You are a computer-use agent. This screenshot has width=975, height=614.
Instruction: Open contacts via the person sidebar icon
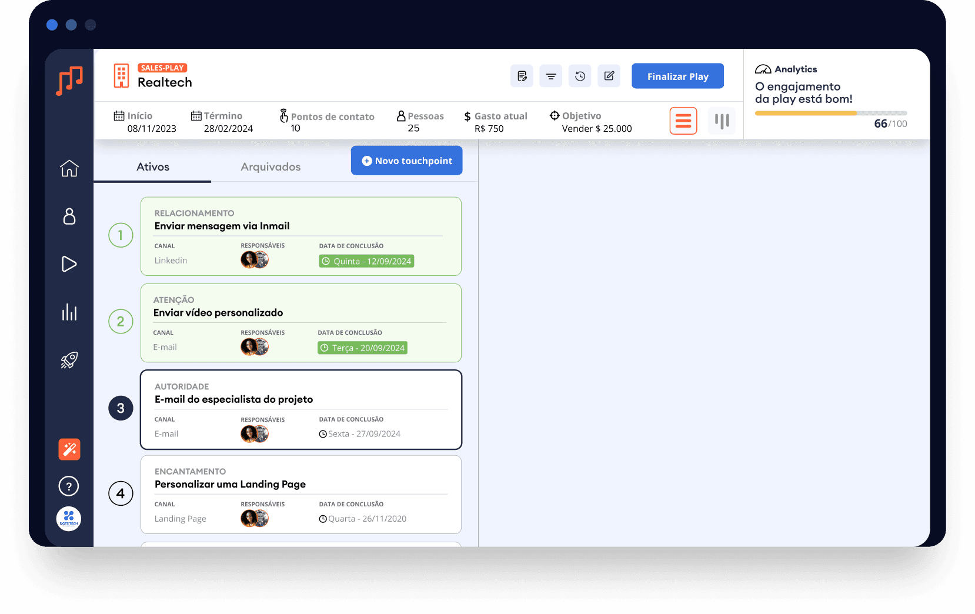point(69,217)
